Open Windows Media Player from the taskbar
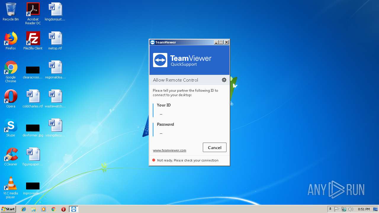 pos(44,209)
